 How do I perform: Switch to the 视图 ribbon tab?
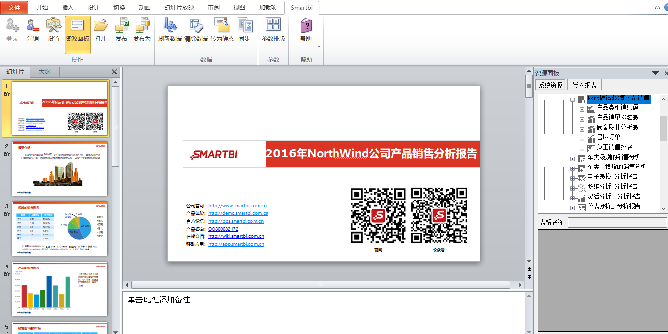coord(239,8)
